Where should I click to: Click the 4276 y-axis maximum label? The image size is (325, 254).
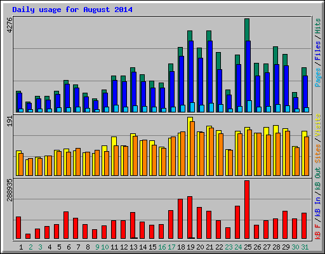click(10, 25)
